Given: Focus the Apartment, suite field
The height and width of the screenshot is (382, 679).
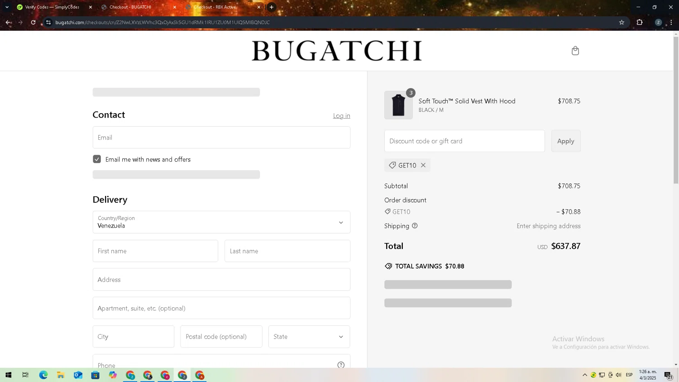Looking at the screenshot, I should (221, 308).
